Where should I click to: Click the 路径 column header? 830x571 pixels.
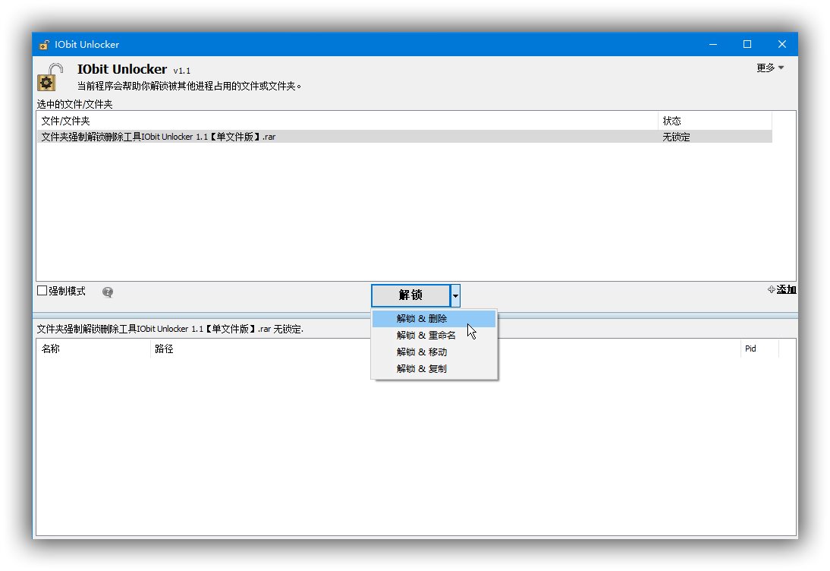445,349
